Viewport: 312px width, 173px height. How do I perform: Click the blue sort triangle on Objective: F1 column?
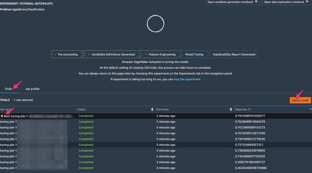pyautogui.click(x=311, y=109)
